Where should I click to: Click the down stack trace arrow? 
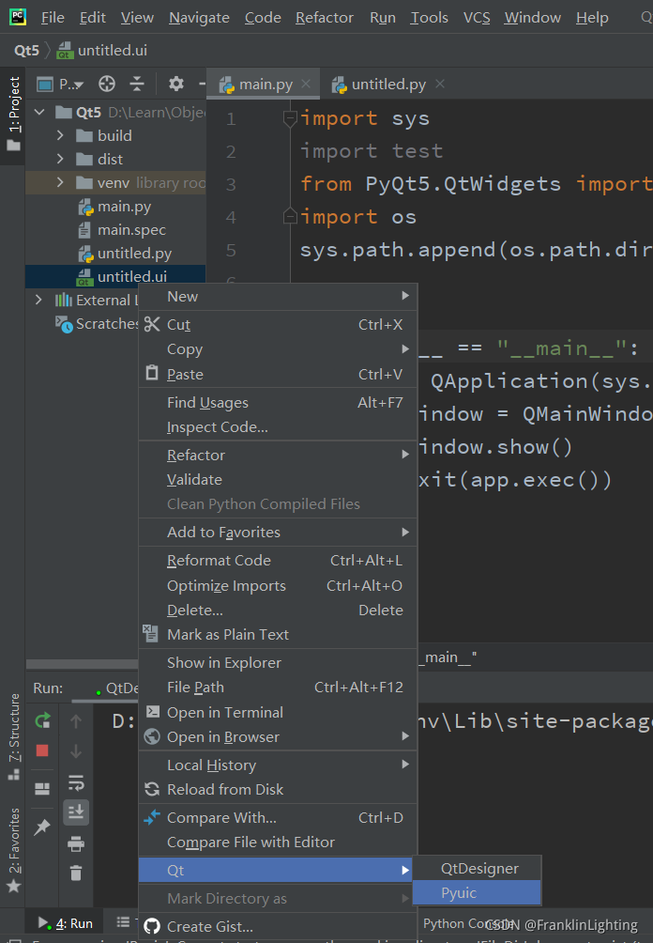[x=76, y=750]
